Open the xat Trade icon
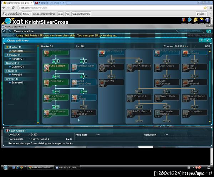Viewport: 214px width, 177px height. click(x=202, y=20)
